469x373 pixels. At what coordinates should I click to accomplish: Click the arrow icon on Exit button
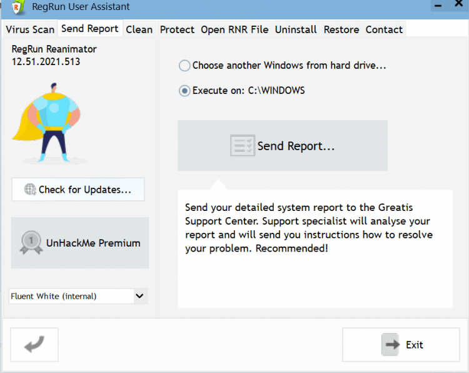(x=391, y=345)
